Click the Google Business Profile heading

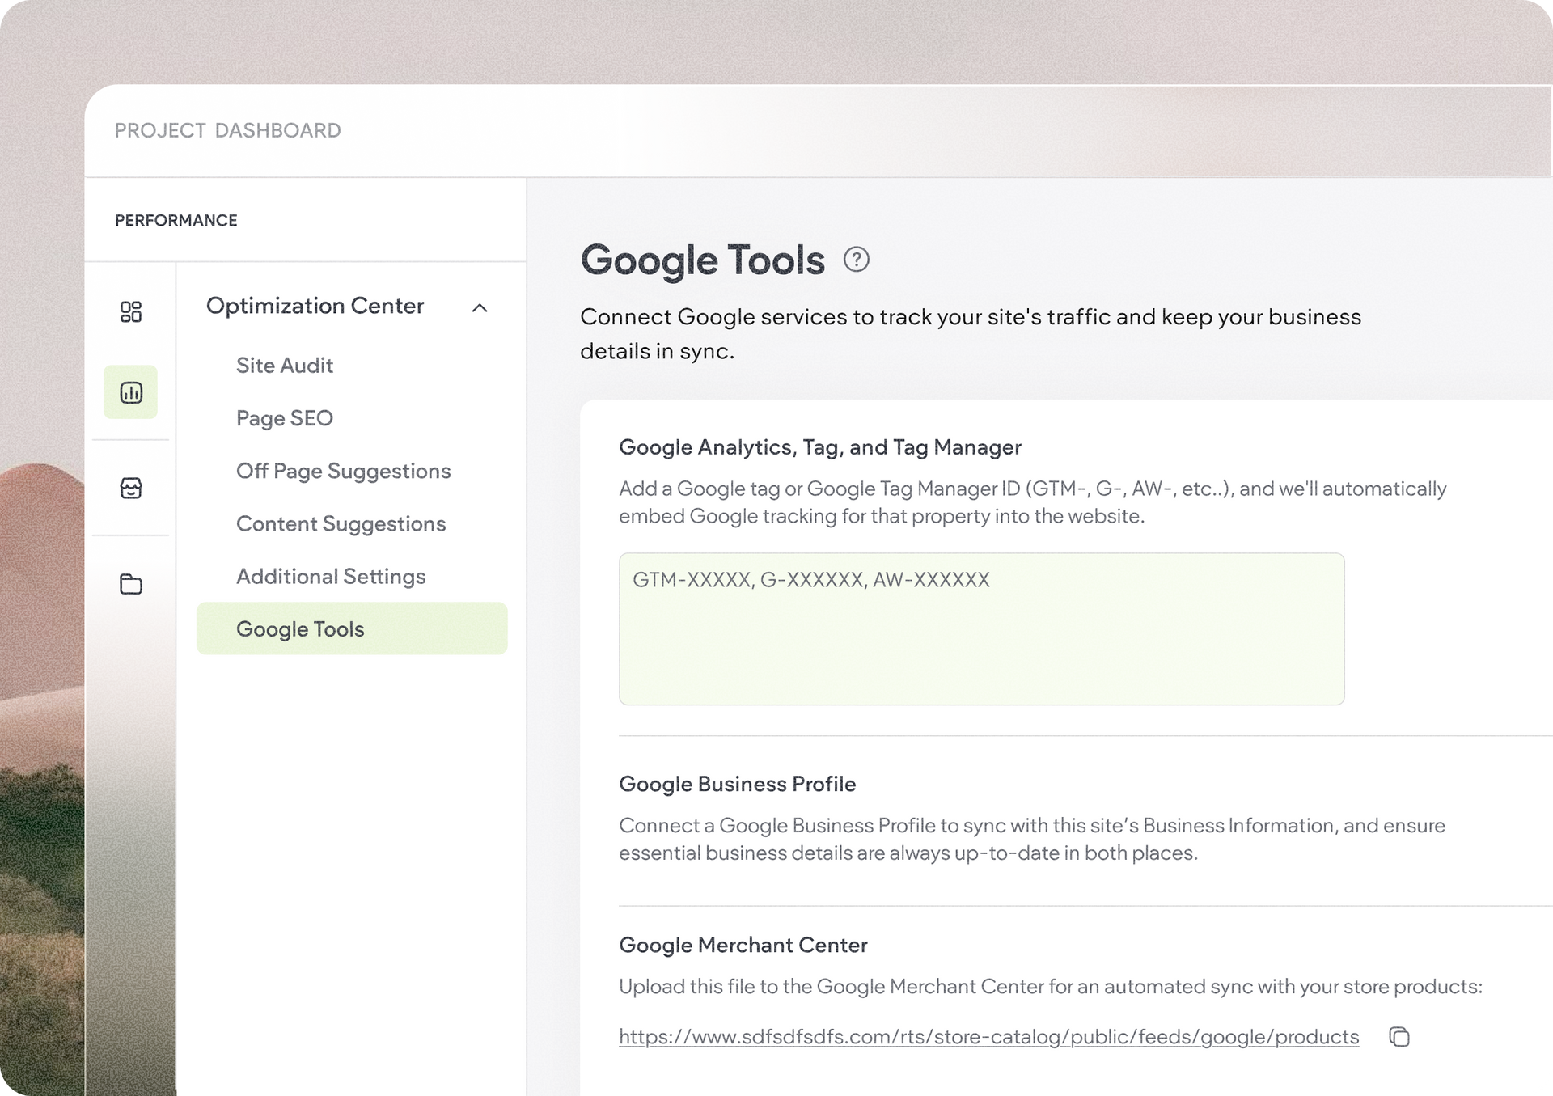coord(737,784)
